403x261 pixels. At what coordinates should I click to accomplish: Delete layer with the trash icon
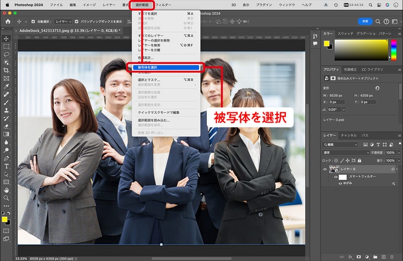click(392, 257)
